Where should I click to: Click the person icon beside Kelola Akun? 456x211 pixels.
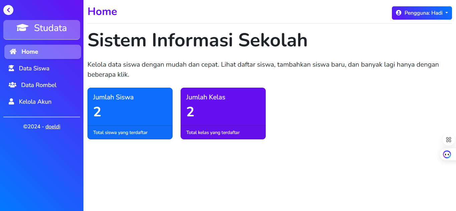(x=11, y=102)
